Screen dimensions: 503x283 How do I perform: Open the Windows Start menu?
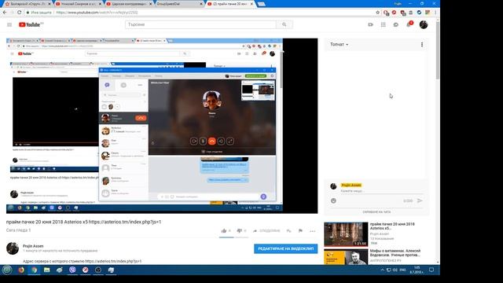7,270
